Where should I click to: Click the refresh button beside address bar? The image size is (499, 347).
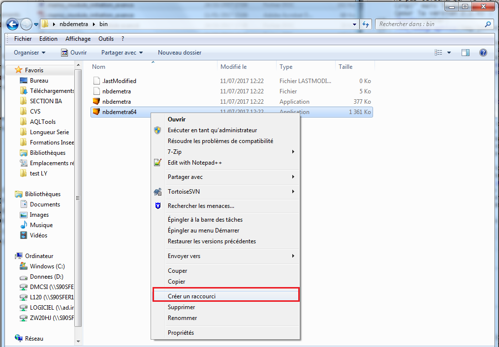(x=366, y=24)
